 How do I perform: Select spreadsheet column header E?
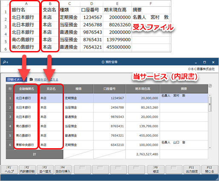(x=118, y=3)
